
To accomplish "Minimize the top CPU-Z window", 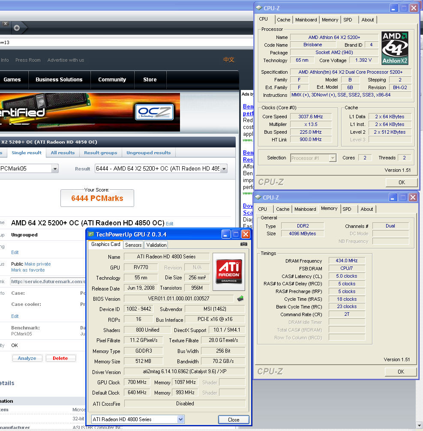I will click(394, 8).
